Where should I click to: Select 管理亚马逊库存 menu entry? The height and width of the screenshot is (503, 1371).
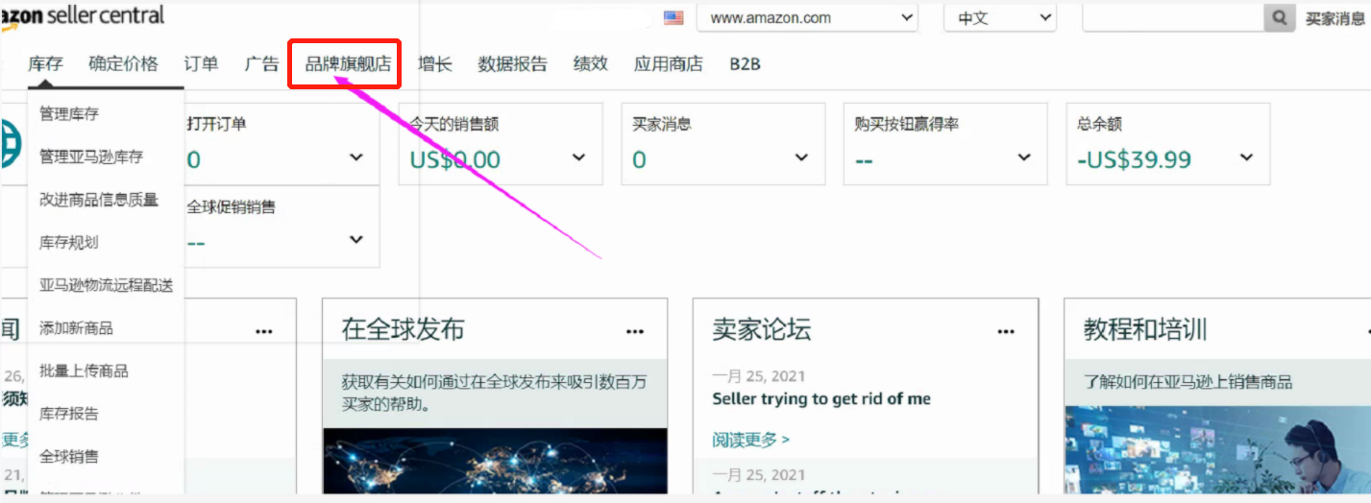91,156
